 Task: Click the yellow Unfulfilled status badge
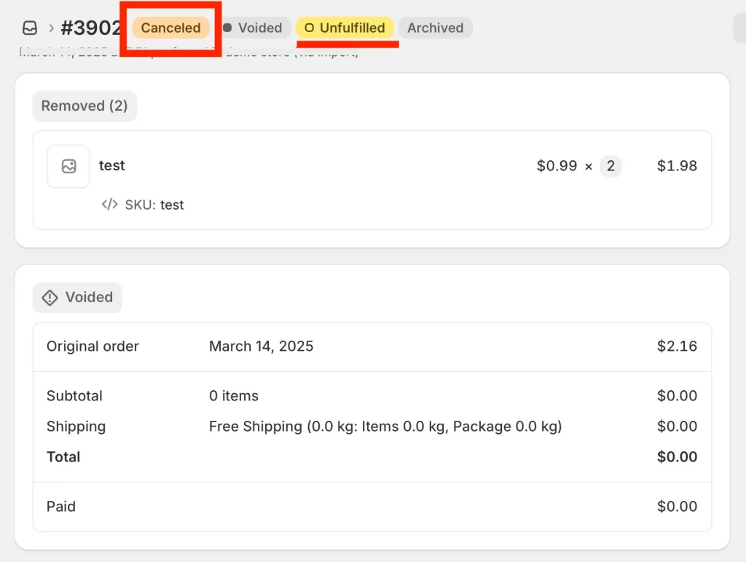pos(345,28)
